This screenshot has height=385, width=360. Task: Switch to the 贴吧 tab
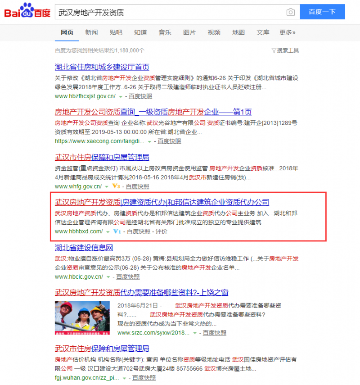click(x=115, y=32)
